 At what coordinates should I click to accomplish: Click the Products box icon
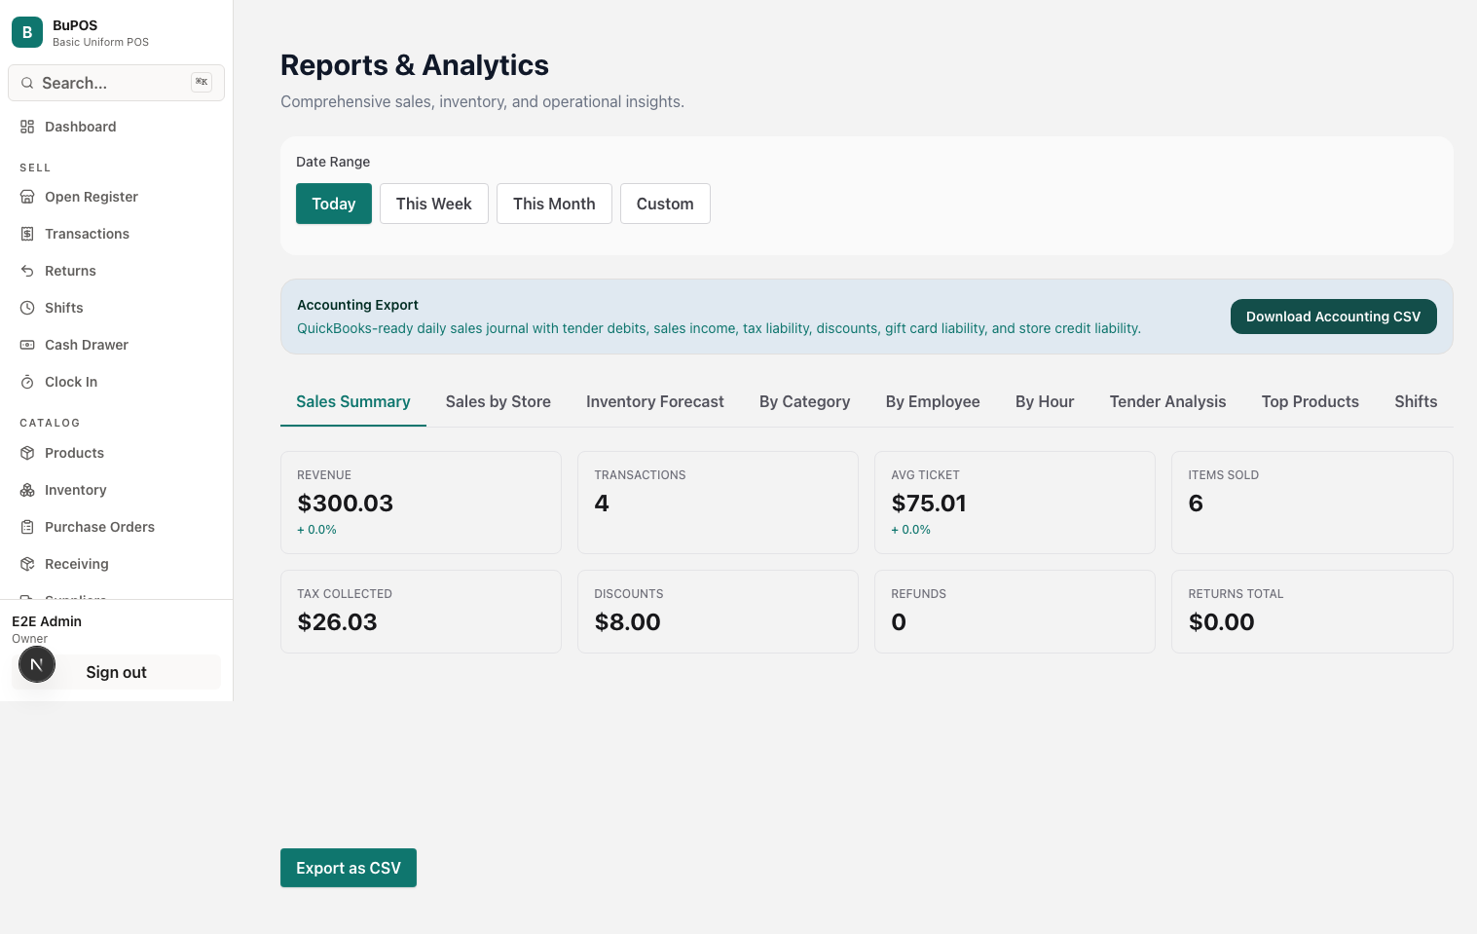tap(27, 453)
